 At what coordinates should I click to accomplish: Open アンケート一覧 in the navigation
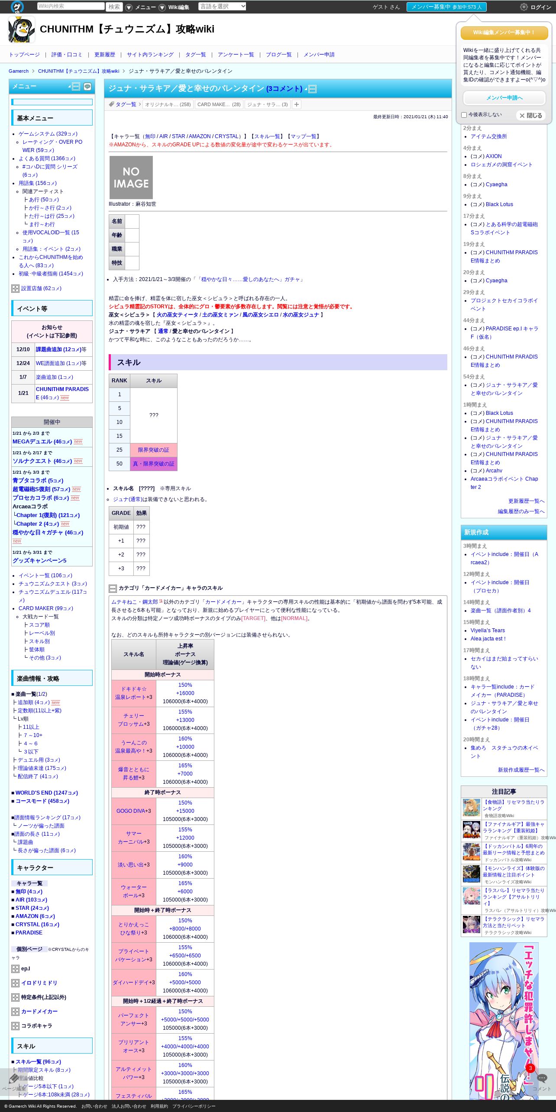tap(236, 55)
